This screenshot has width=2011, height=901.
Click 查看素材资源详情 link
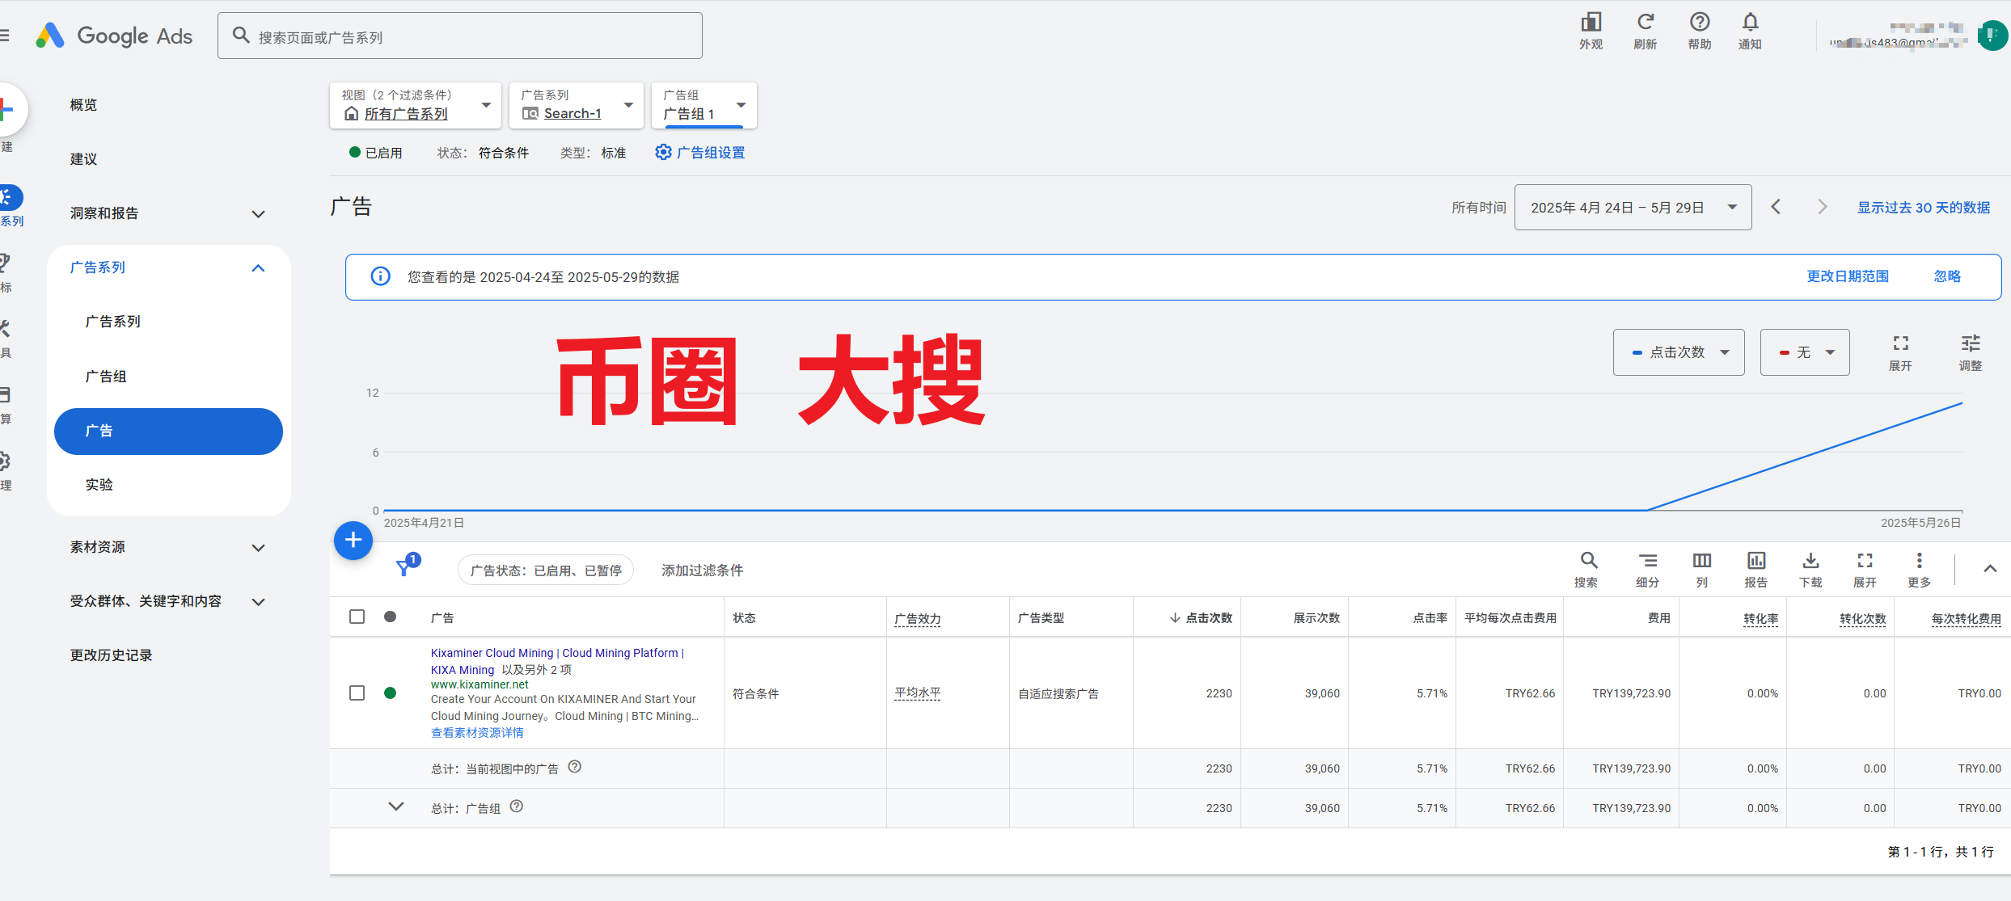click(x=477, y=733)
